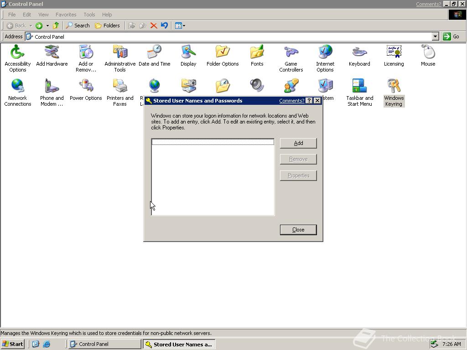Image resolution: width=467 pixels, height=350 pixels.
Task: Click the Remove button in dialog
Action: click(x=298, y=159)
